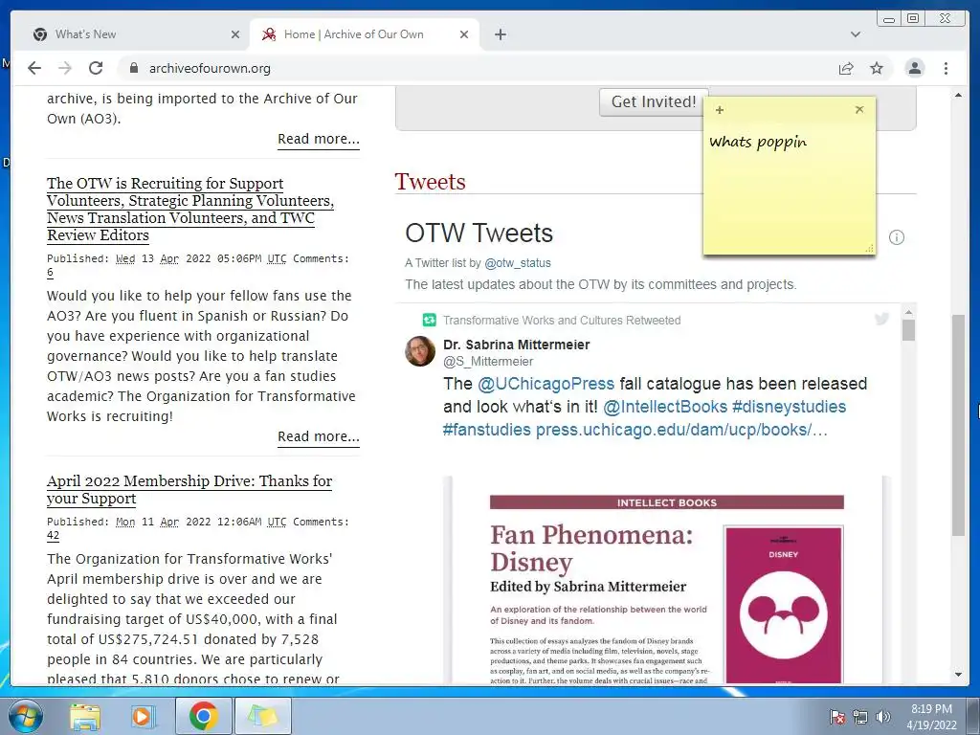Click the tweet feed scroll up arrow
This screenshot has height=735, width=980.
click(909, 311)
